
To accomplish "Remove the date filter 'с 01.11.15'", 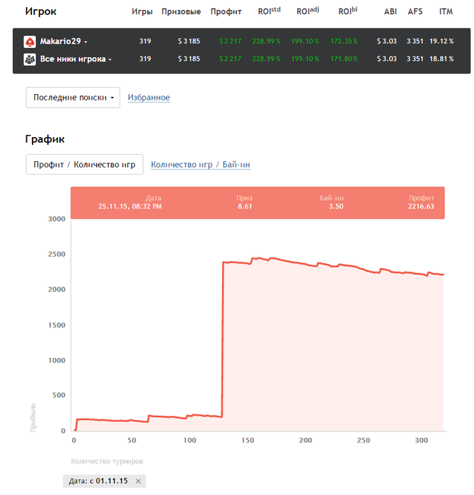I will click(139, 481).
